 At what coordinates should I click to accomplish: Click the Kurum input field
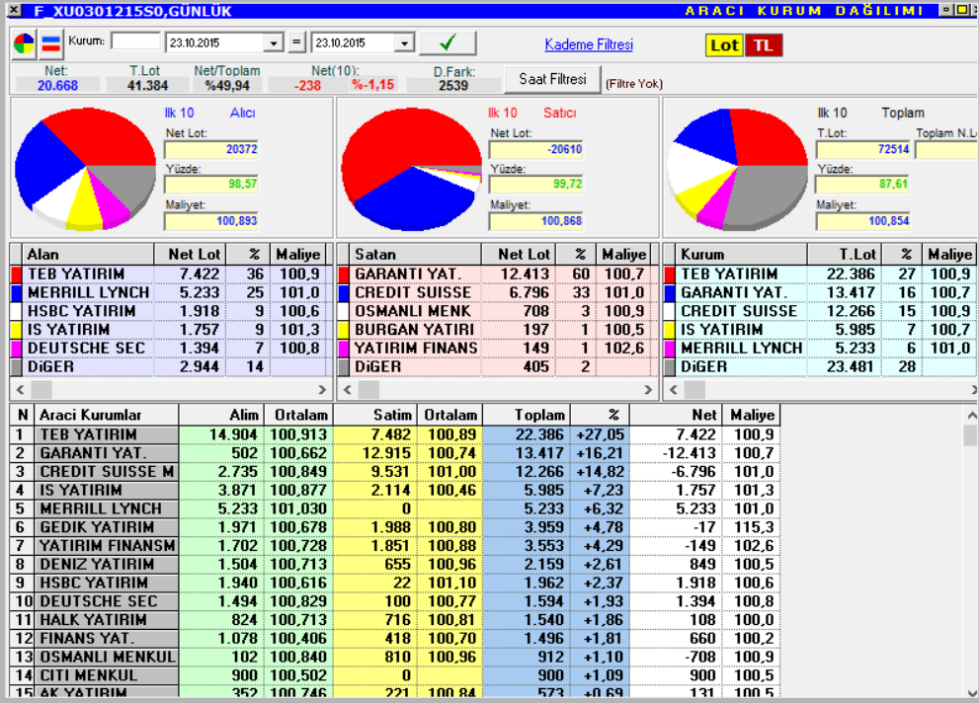[135, 41]
